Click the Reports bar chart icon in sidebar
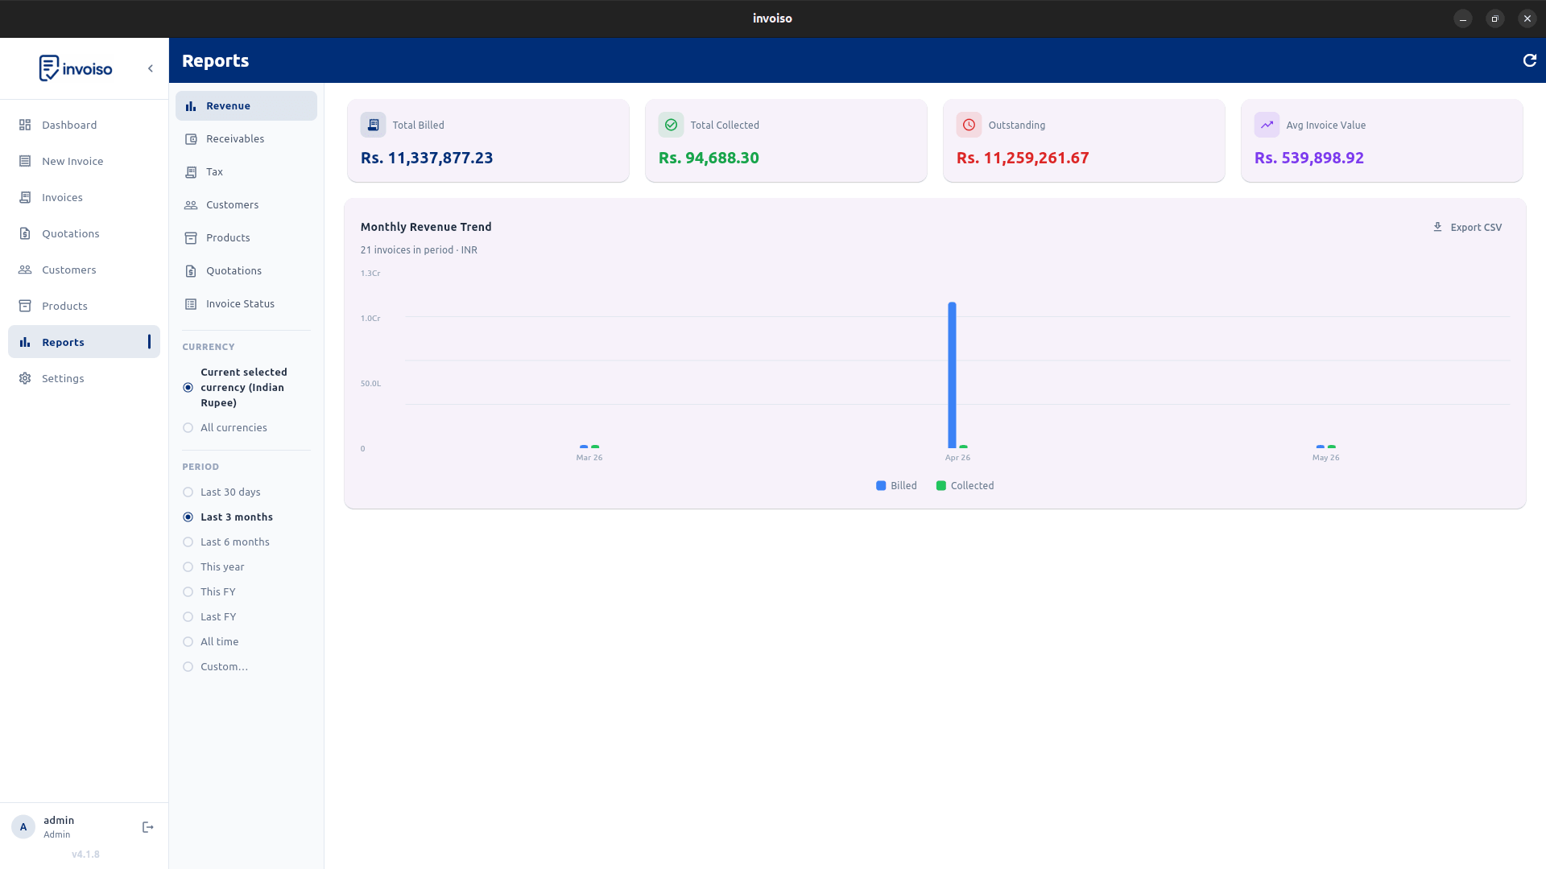The image size is (1546, 869). tap(25, 342)
